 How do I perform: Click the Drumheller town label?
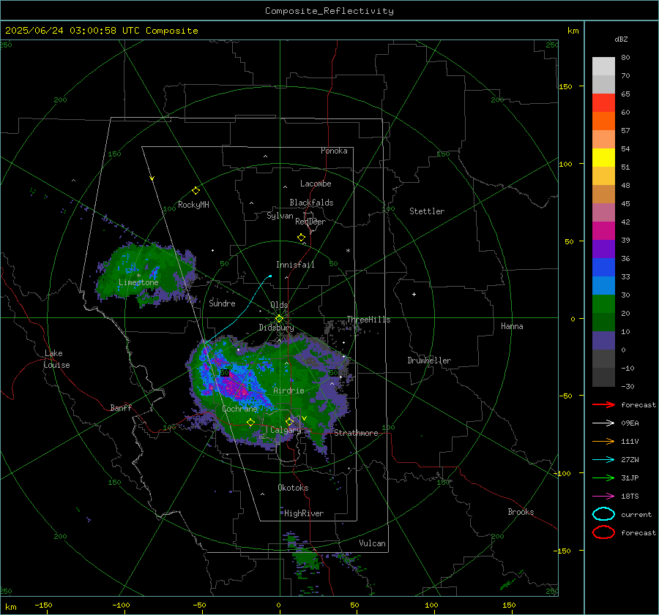[x=429, y=361]
